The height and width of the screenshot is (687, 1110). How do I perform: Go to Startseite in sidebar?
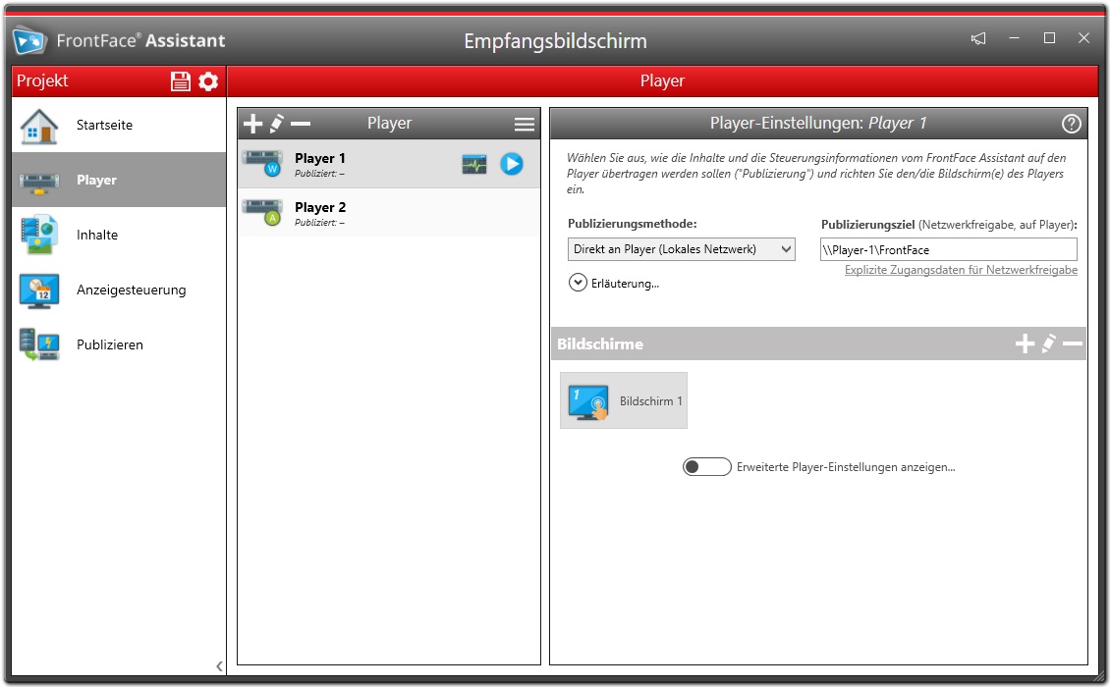click(119, 126)
